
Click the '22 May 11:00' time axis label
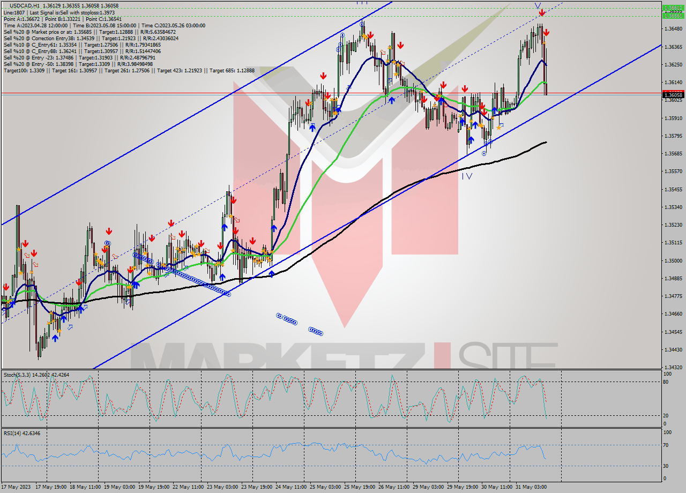[x=189, y=487]
